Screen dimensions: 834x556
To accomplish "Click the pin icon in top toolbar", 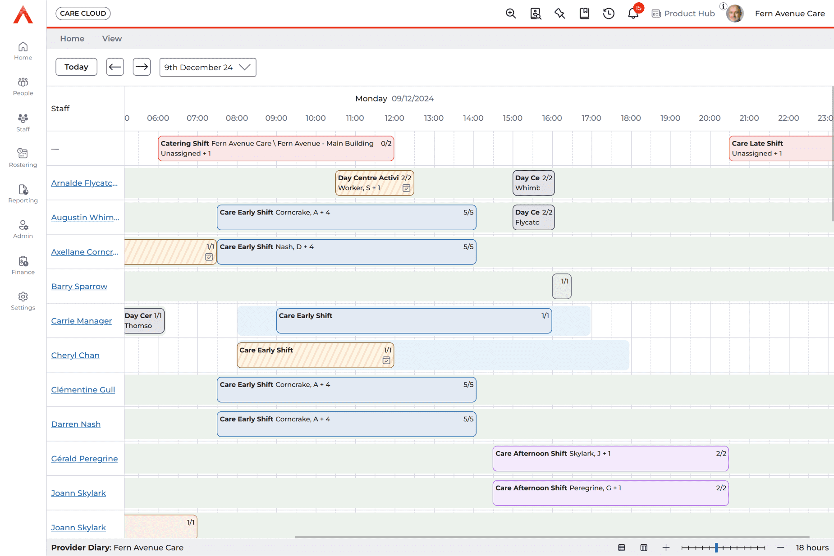I will [560, 14].
